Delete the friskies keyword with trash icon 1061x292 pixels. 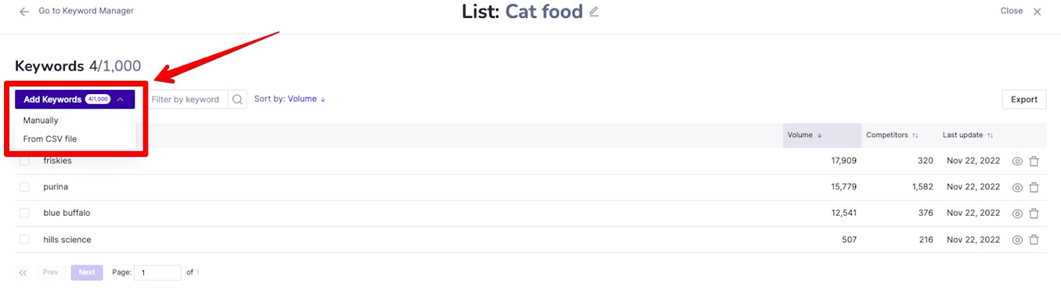pos(1034,161)
